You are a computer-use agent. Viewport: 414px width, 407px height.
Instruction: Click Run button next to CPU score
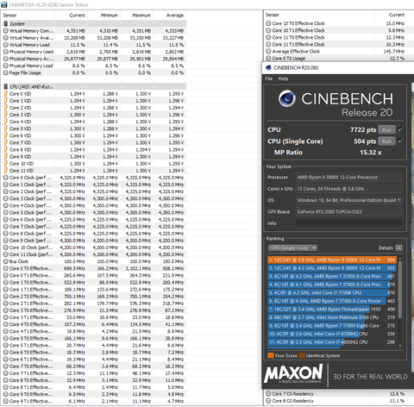(386, 130)
